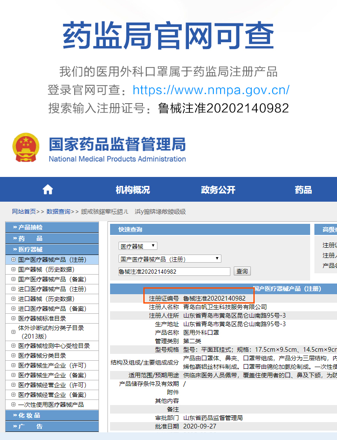Select management category 第二类
Image resolution: width=337 pixels, height=440 pixels.
(192, 341)
